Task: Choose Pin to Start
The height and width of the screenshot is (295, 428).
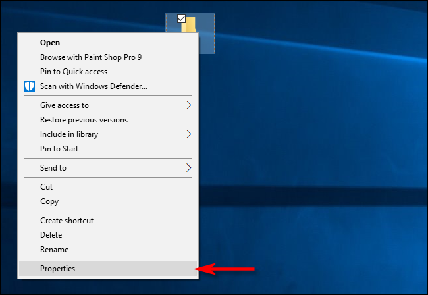Action: click(x=59, y=149)
